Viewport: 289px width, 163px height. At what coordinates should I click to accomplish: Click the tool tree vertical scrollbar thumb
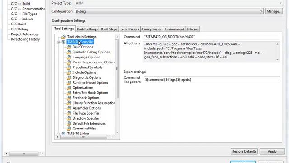pyautogui.click(x=117, y=69)
